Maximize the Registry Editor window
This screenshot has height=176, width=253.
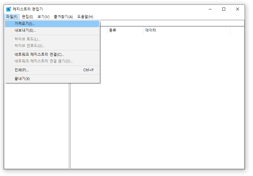click(224, 9)
